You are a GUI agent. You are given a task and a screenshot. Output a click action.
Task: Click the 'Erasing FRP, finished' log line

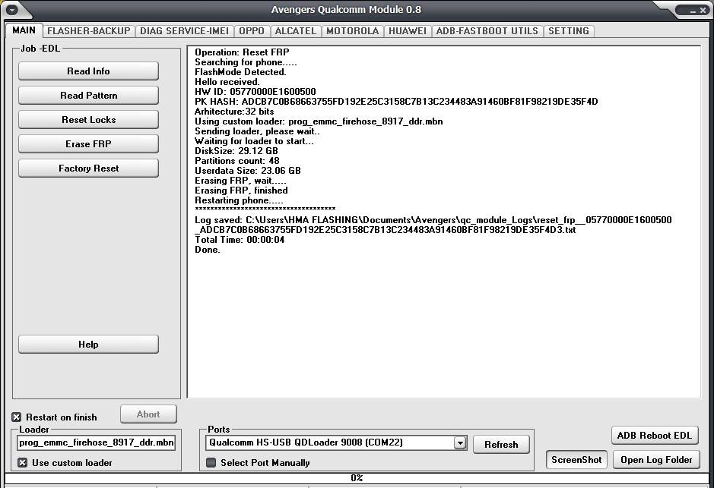241,190
